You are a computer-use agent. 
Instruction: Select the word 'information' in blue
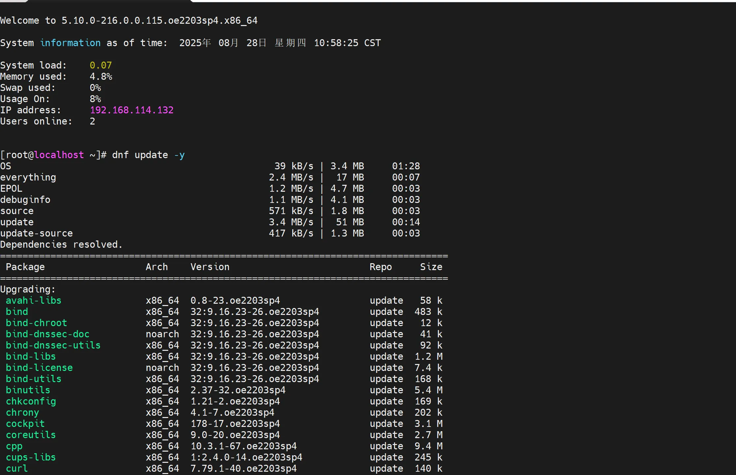coord(70,43)
